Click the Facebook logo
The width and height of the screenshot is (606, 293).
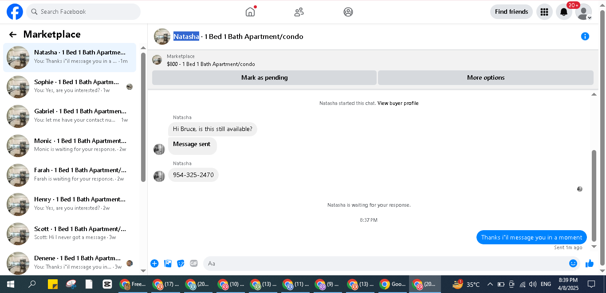coord(15,12)
